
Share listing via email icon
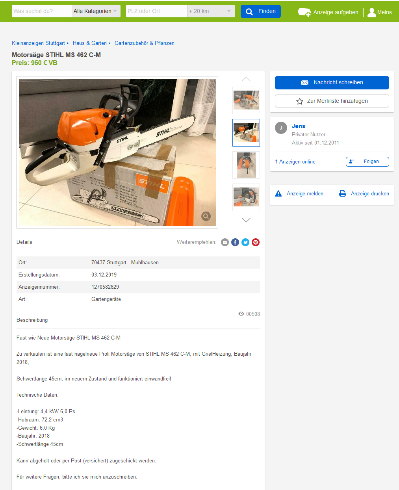(x=225, y=242)
